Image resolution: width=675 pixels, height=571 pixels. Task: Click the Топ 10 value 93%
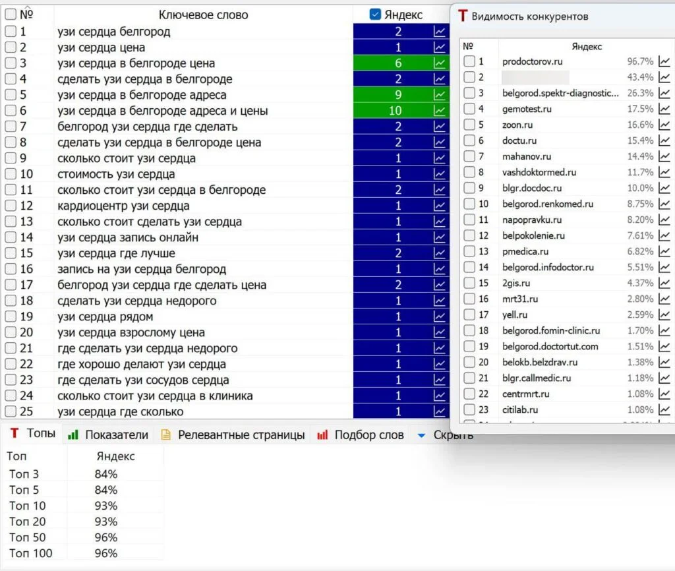point(106,506)
